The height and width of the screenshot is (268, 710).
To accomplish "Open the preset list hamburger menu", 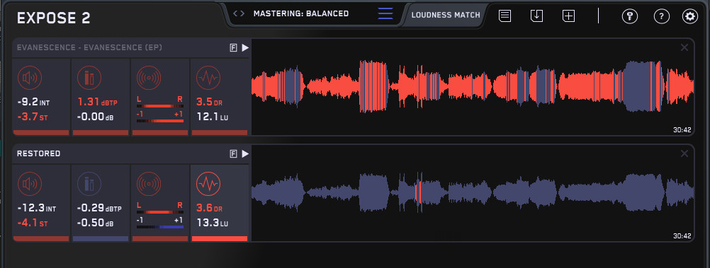I will point(385,14).
